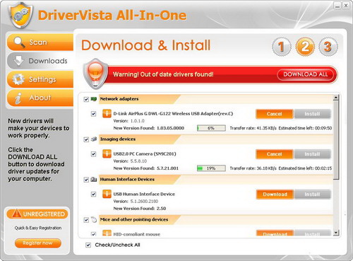
Task: Click Warning! Out of date drivers found!
Action: pos(163,74)
